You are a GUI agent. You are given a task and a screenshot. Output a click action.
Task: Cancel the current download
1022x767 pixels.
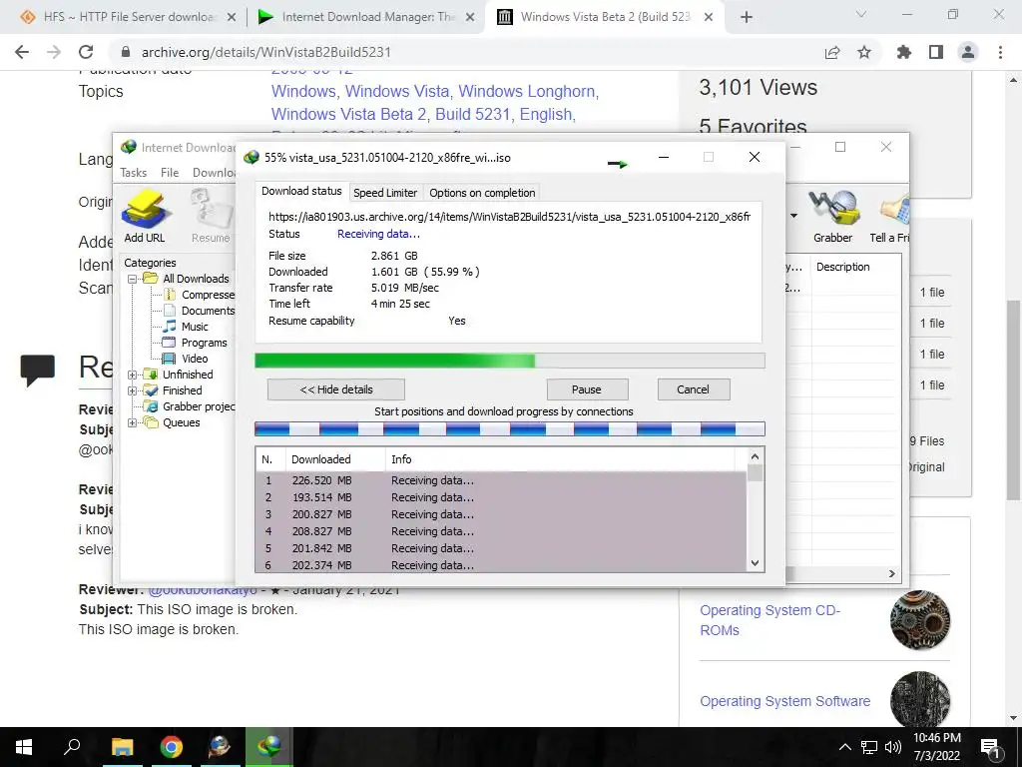[693, 389]
